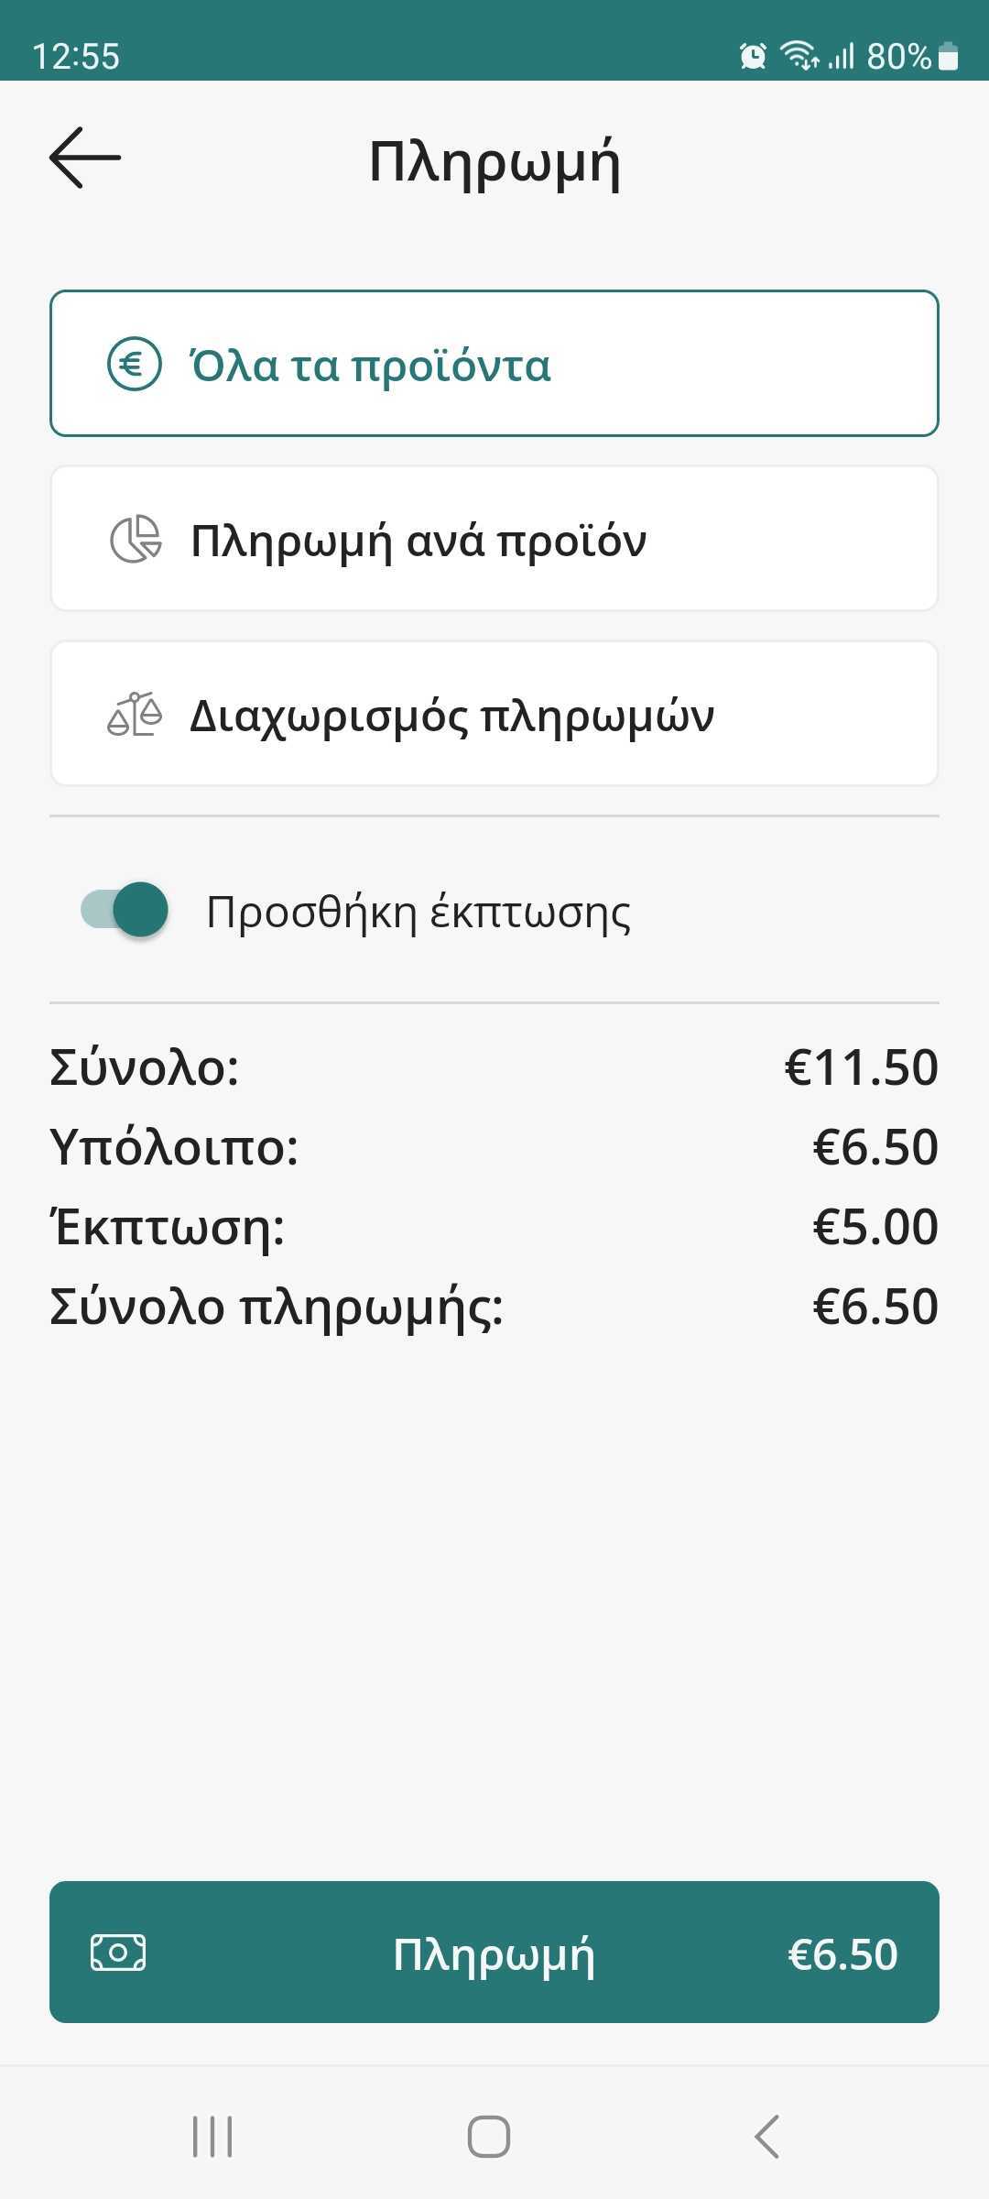
Task: Click the pie chart icon for Πληρωμή ανά προϊόν
Action: point(136,540)
